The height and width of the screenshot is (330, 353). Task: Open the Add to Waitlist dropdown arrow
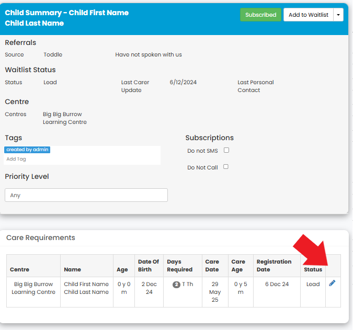coord(338,15)
